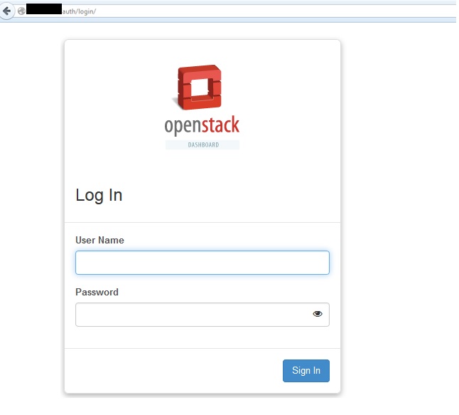
Task: Click the red 'stack' part of wordmark
Action: tap(221, 126)
